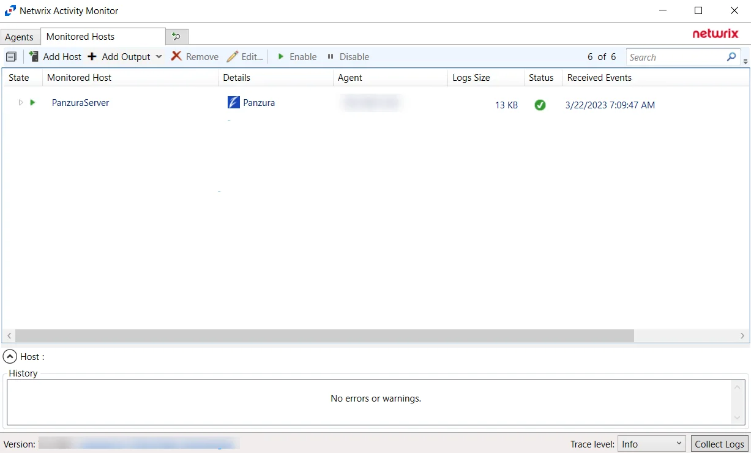Click the Netwrix logo
751x453 pixels.
pos(716,34)
